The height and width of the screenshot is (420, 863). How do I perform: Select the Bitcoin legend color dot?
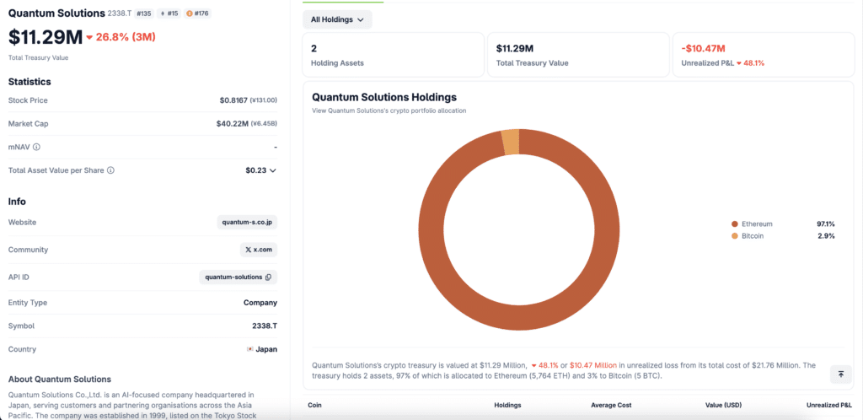point(734,235)
